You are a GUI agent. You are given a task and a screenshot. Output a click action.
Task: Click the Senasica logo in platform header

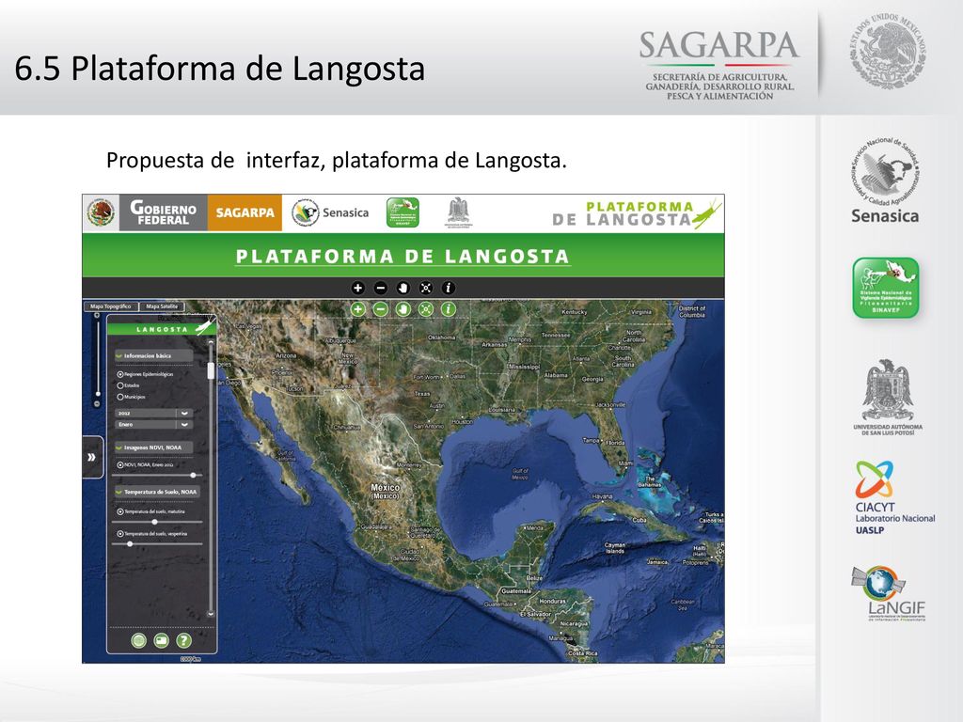tap(330, 212)
